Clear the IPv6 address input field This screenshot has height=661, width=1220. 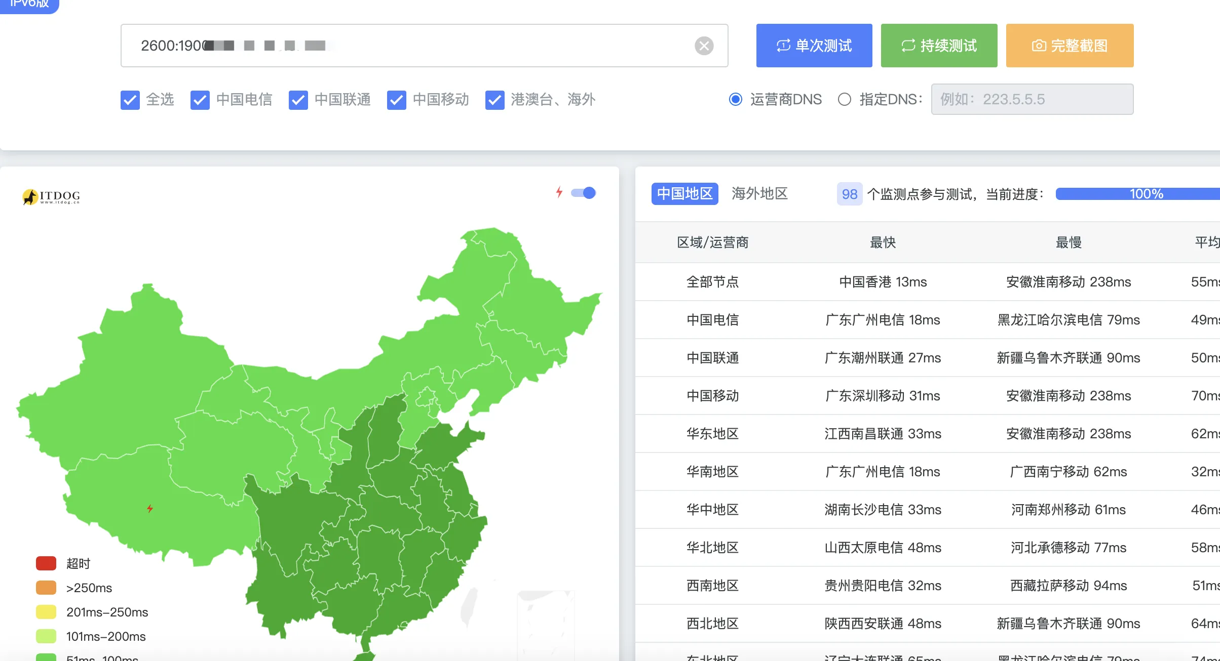704,46
